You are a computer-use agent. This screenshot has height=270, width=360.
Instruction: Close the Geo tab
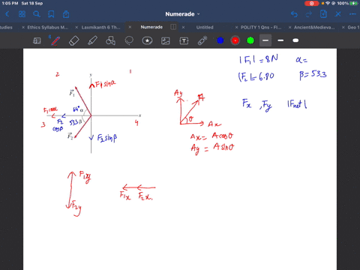343,27
